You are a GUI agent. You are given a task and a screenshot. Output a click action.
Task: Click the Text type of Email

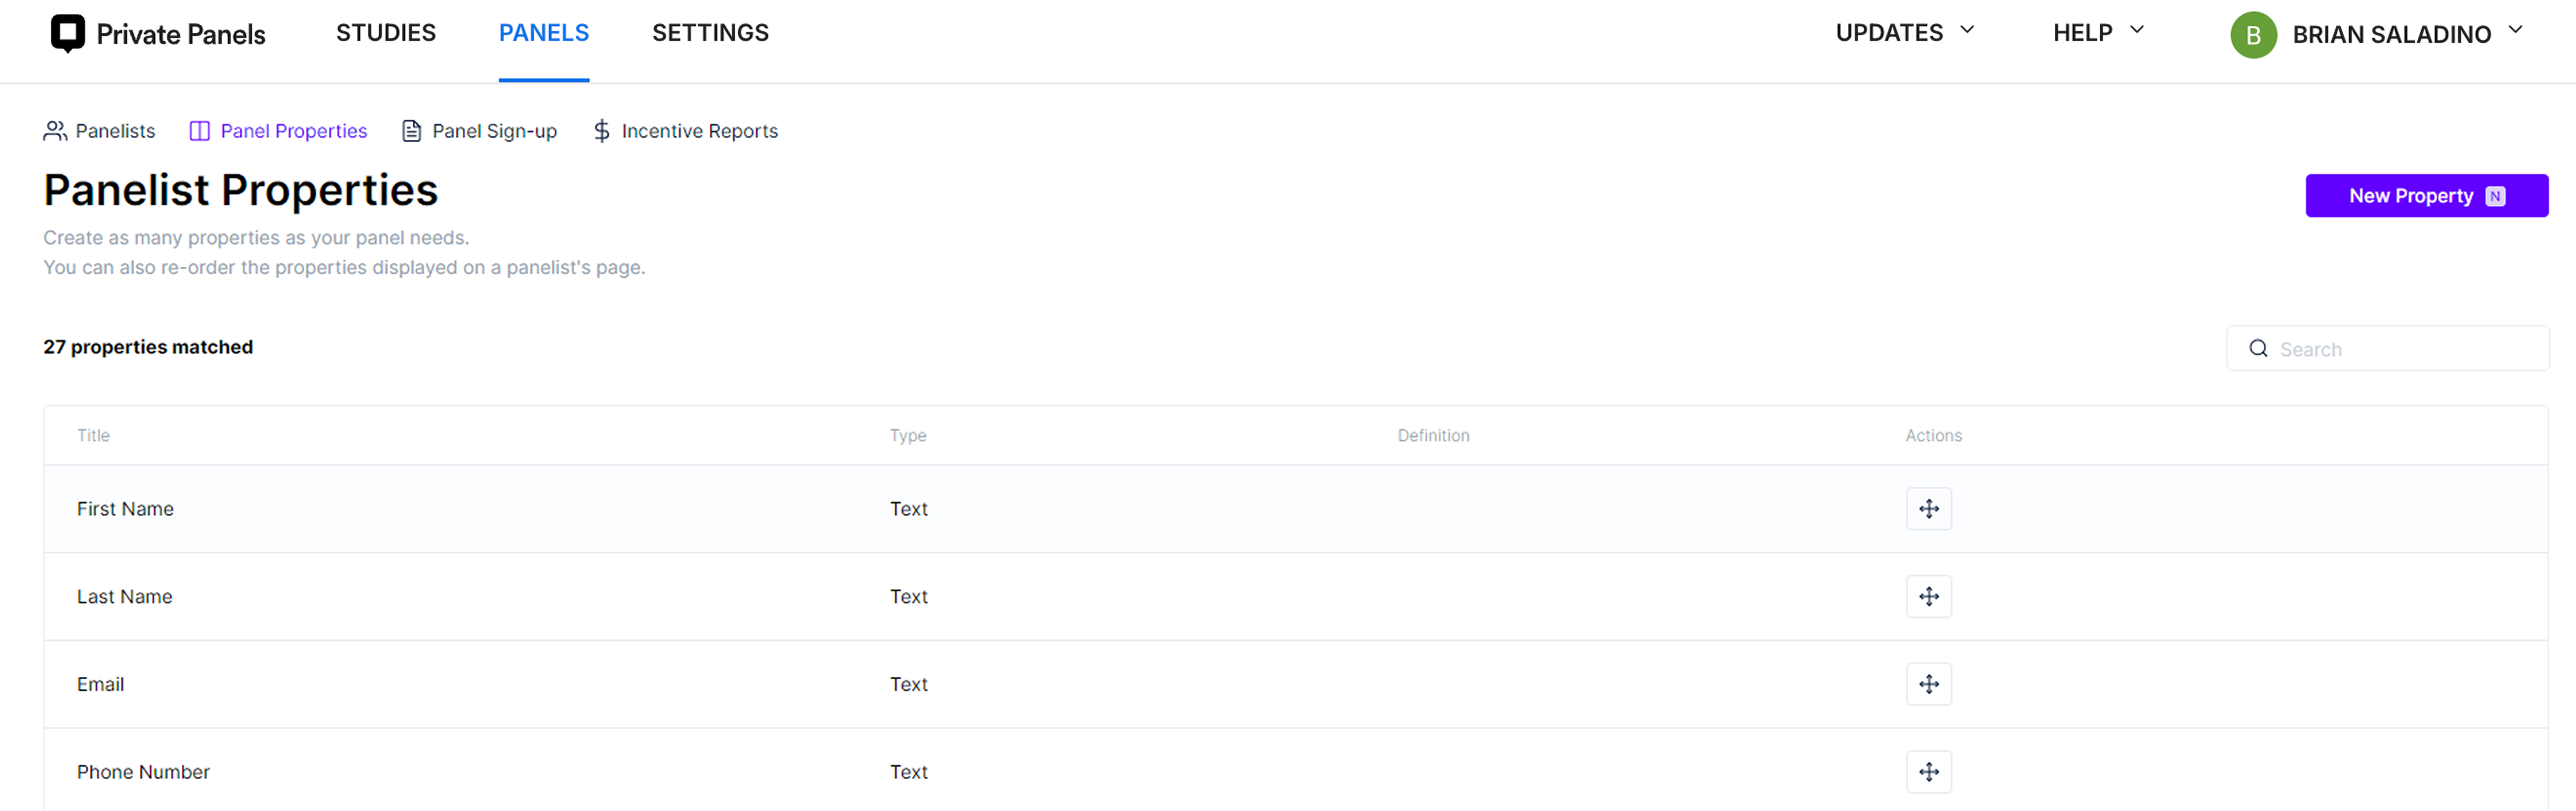tap(909, 685)
